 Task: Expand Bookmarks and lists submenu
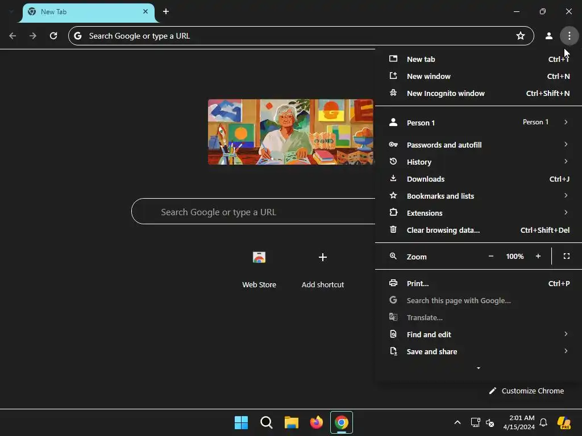[x=479, y=196]
